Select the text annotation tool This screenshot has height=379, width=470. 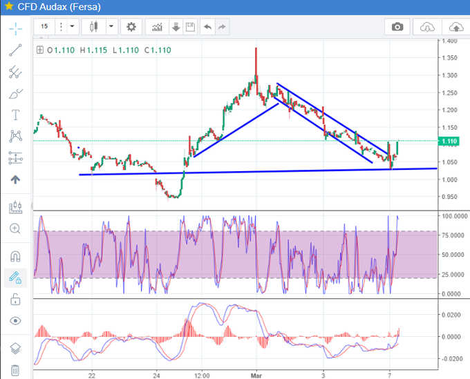click(x=16, y=115)
